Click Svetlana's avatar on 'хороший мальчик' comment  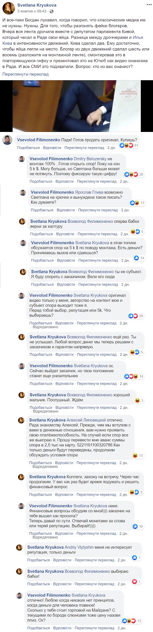coord(23,395)
